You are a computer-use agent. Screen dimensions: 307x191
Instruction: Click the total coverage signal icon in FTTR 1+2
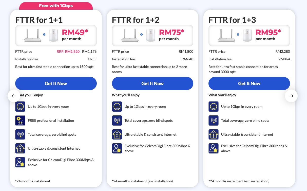tap(117, 120)
